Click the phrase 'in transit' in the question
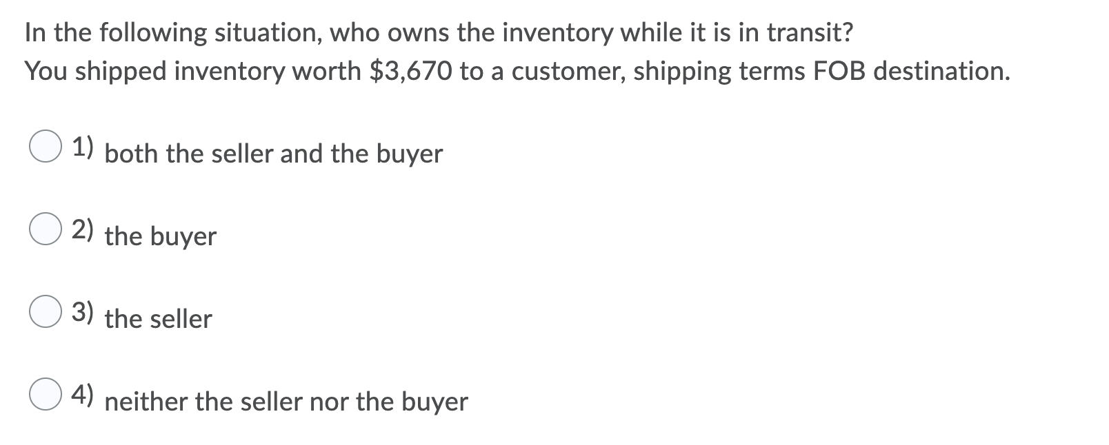The height and width of the screenshot is (445, 1109). coord(788,30)
